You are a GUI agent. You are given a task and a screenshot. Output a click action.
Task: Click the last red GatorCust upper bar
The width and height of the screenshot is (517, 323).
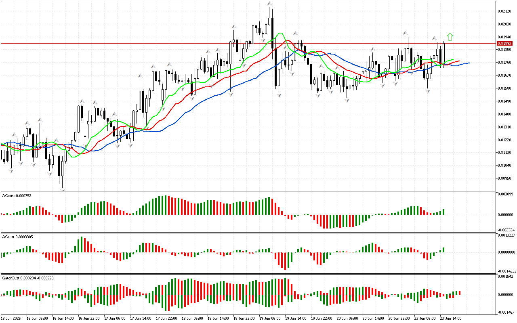[460, 292]
